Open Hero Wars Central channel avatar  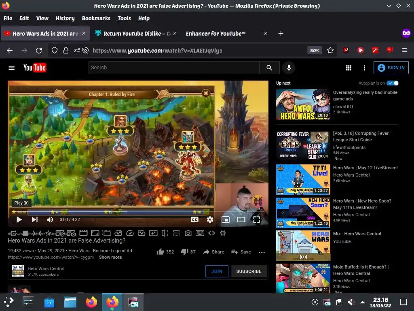tap(18, 271)
